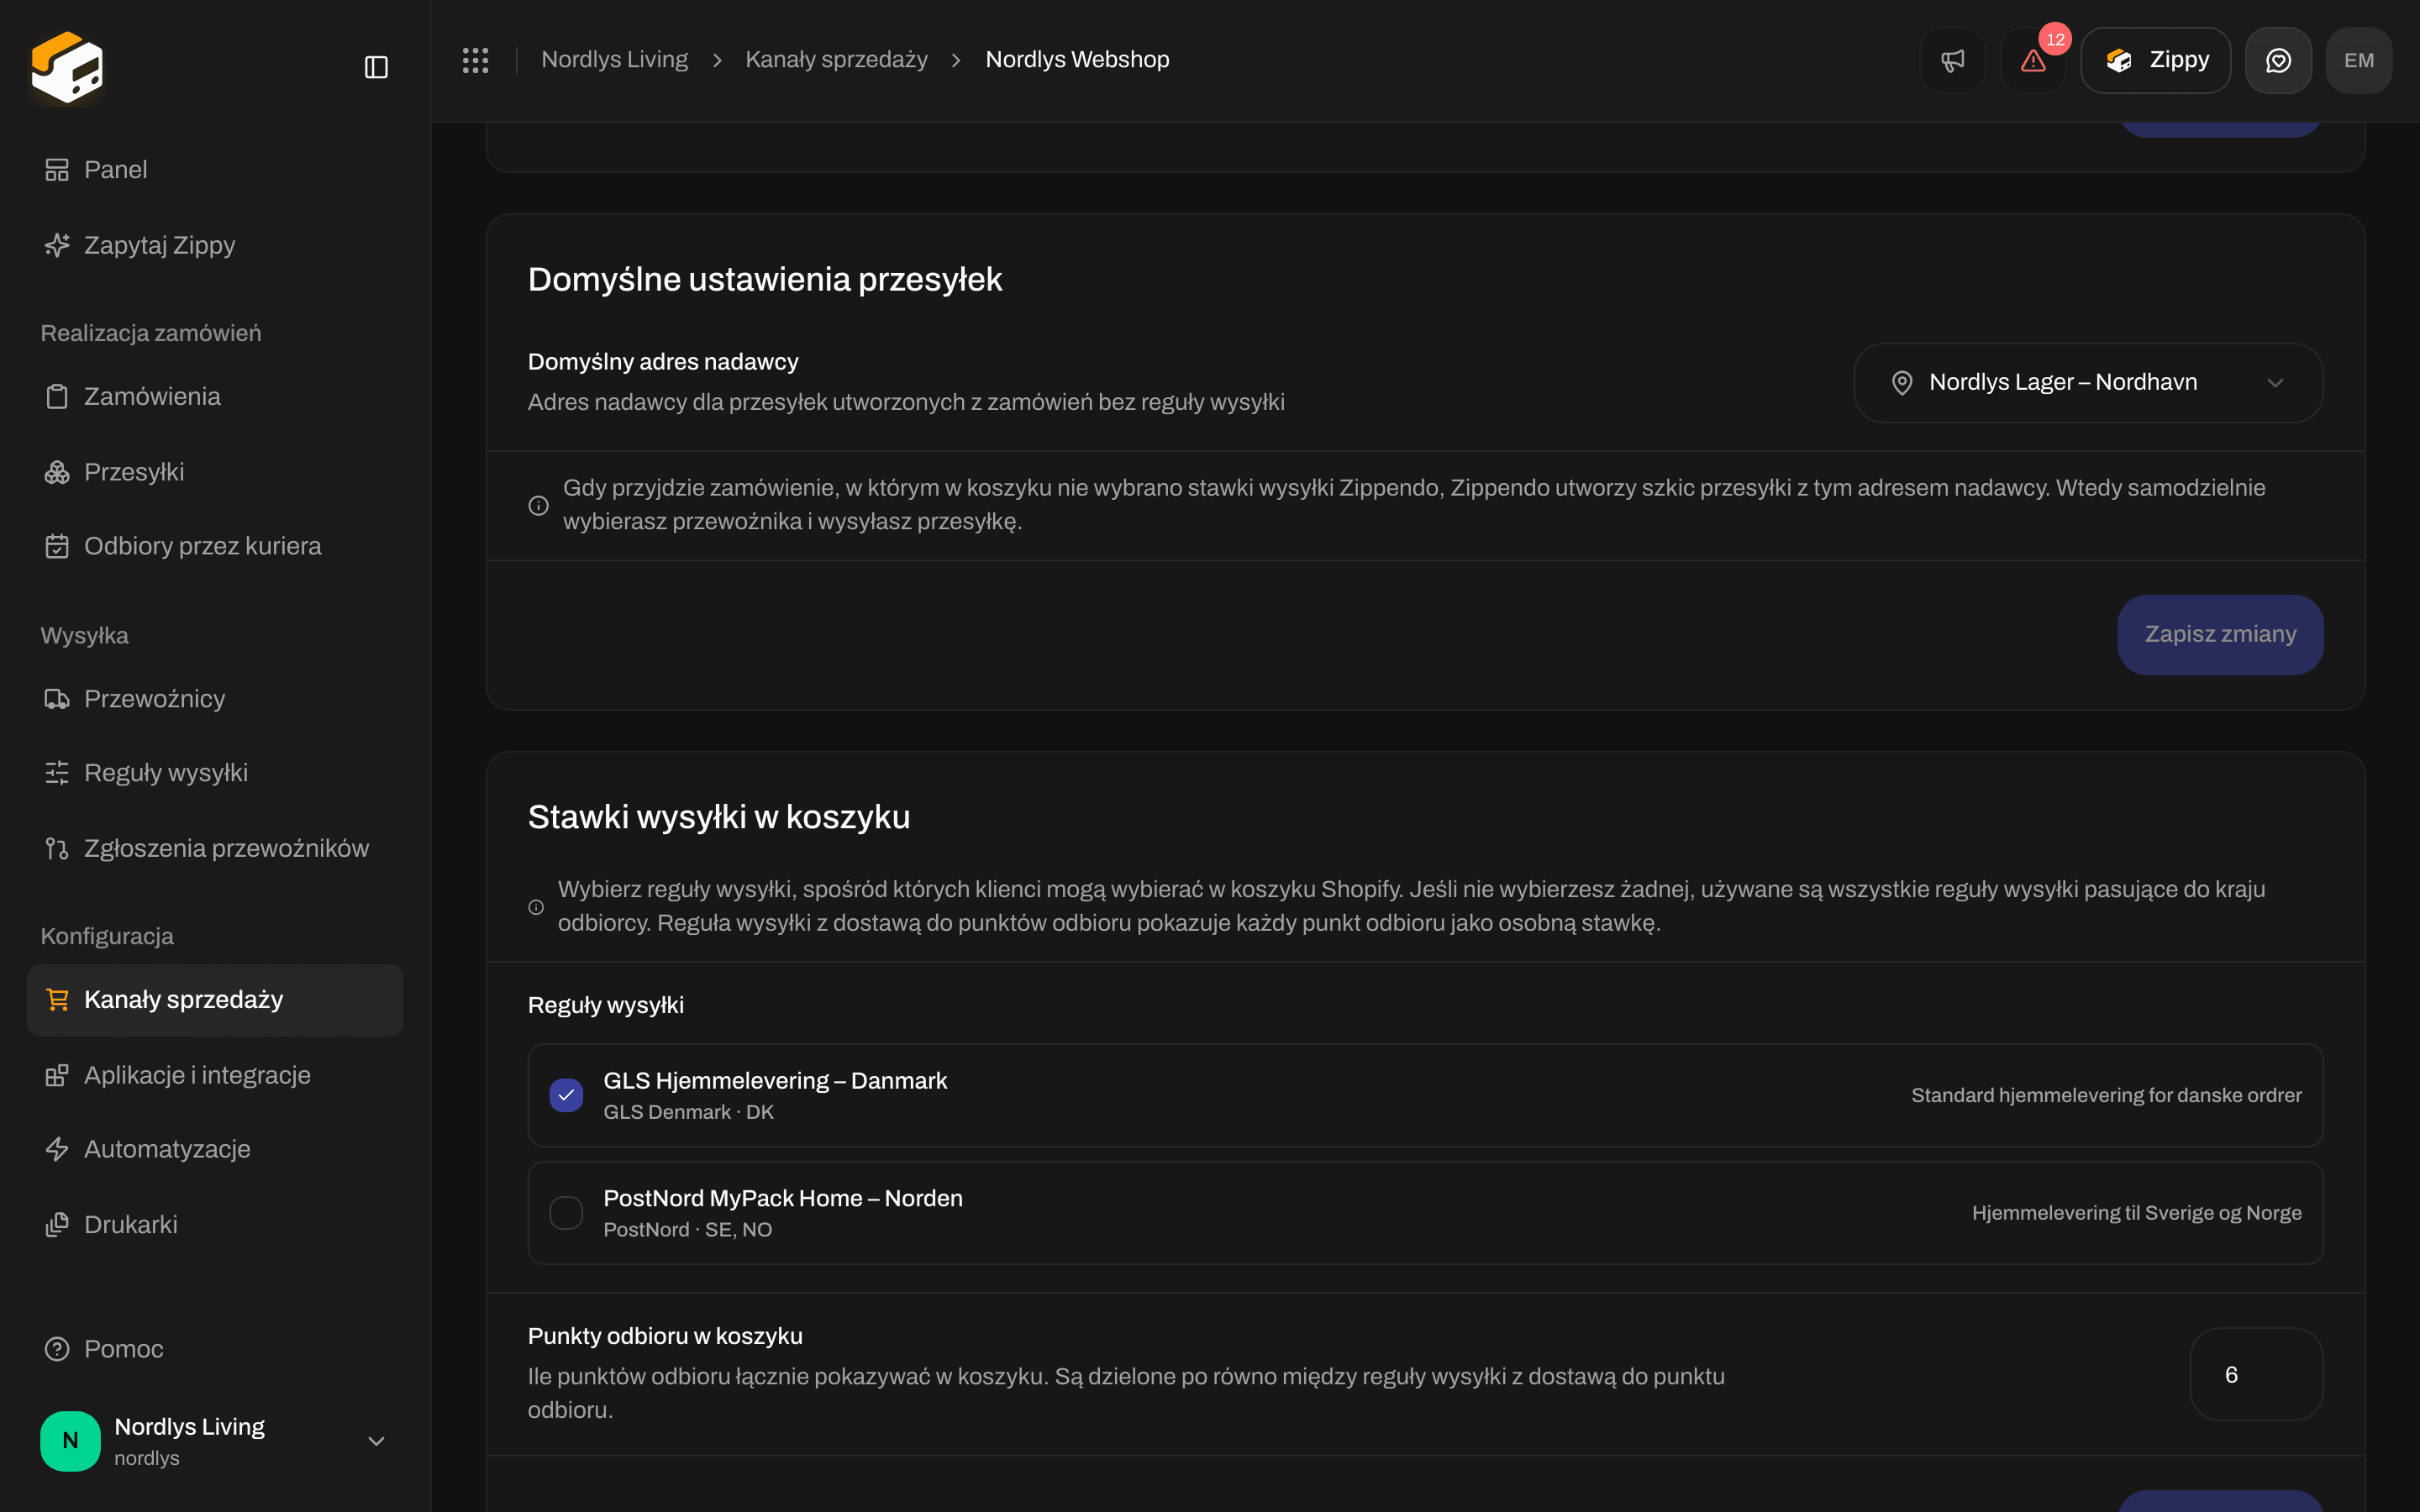
Task: Open the apps grid icon
Action: click(x=475, y=60)
